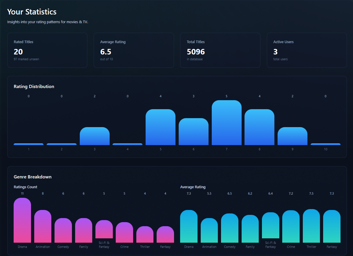Select the rating 3 bar in the chart
353x256 pixels.
point(94,136)
